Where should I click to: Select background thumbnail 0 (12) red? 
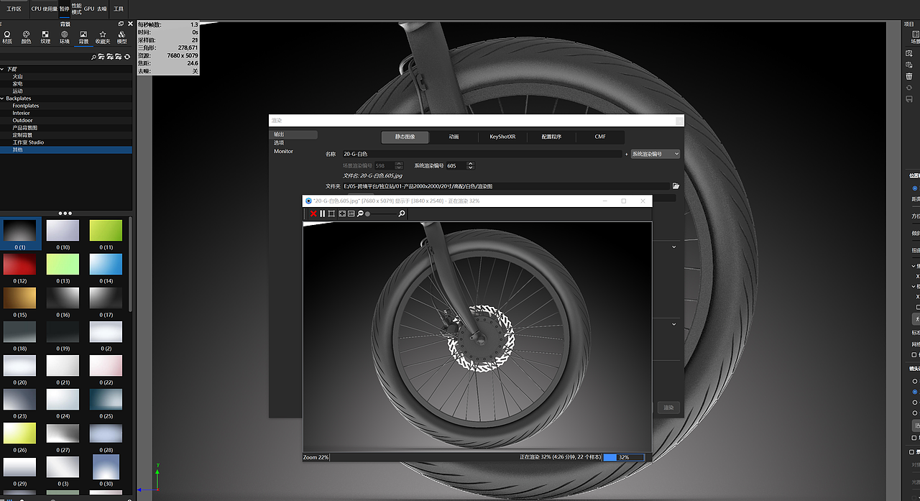[x=19, y=264]
